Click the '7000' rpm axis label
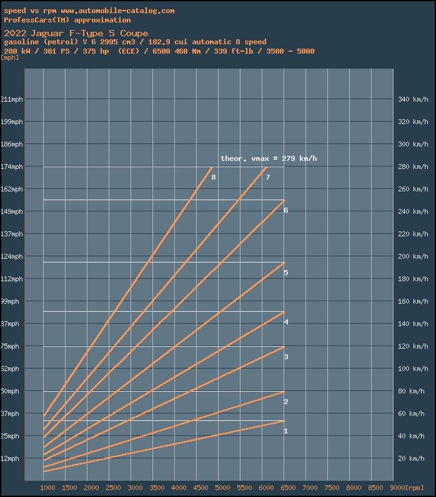 [310, 488]
